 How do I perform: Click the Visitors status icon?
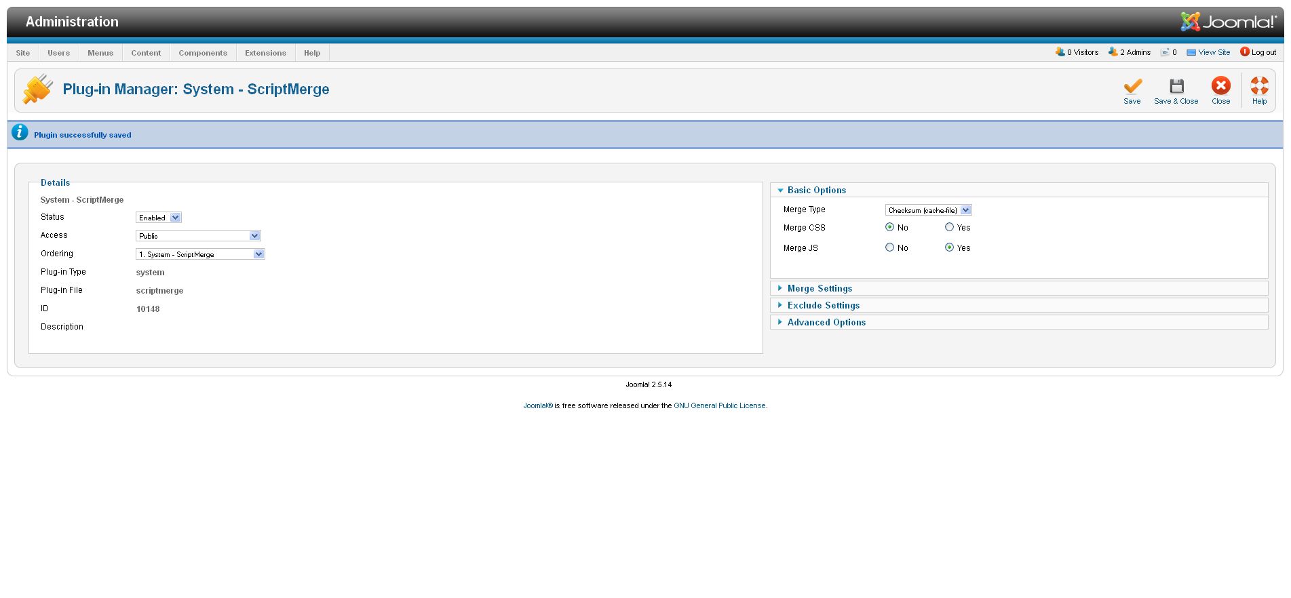(1060, 52)
